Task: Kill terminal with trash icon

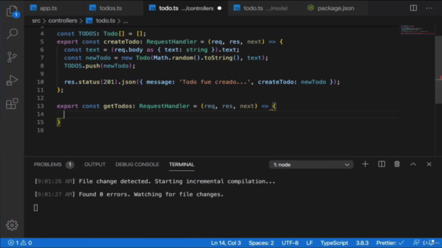Action: tap(397, 164)
